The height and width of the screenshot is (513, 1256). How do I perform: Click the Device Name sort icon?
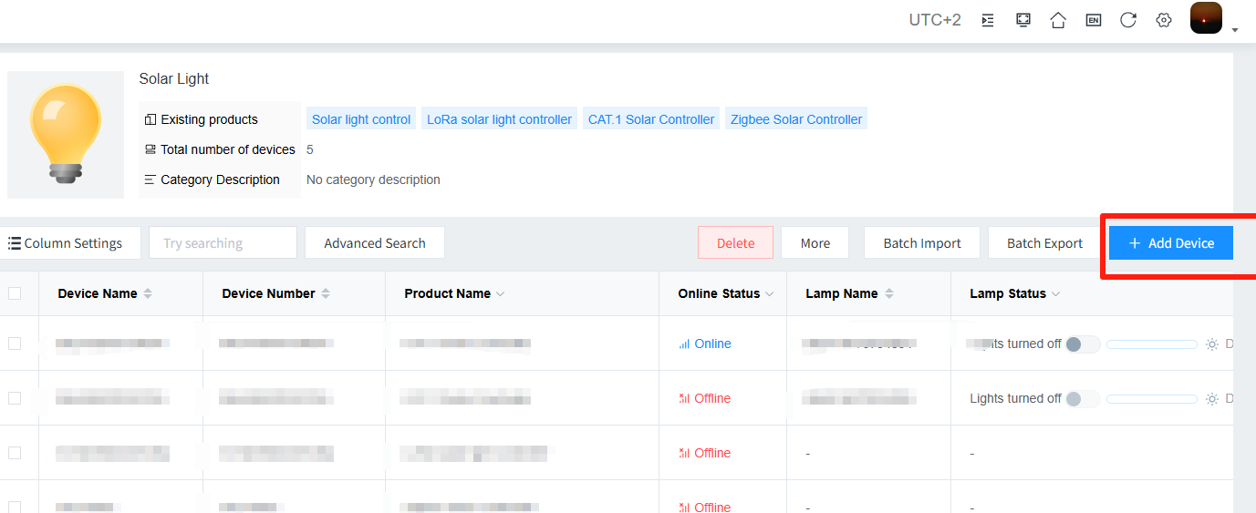[x=148, y=293]
